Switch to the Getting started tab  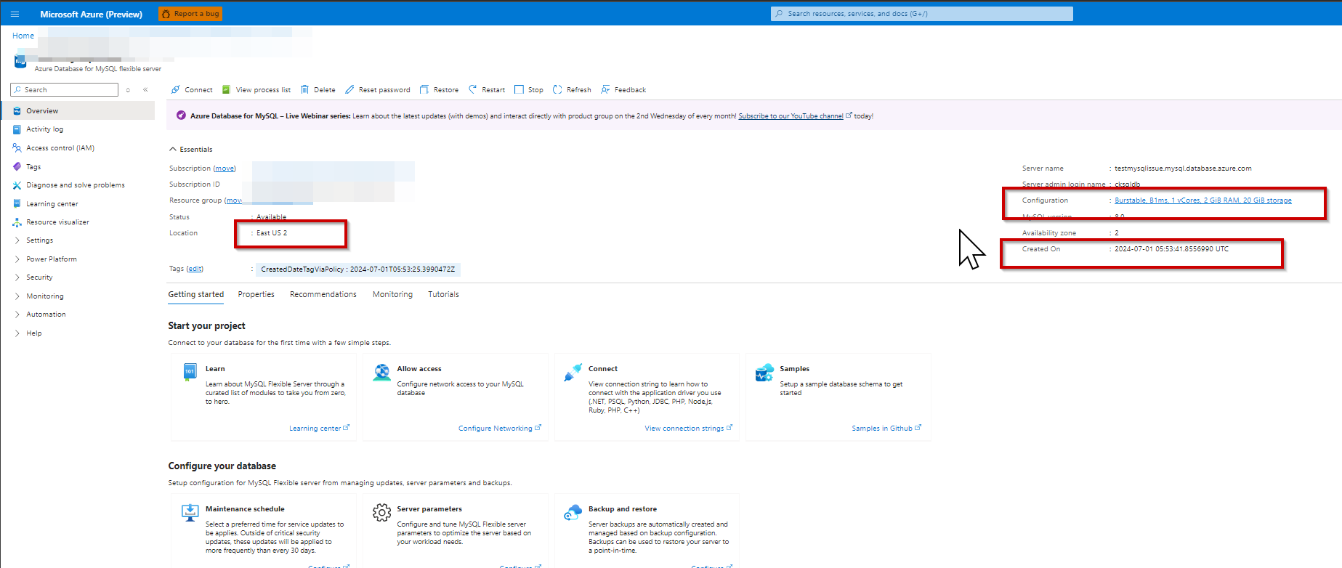click(x=196, y=295)
